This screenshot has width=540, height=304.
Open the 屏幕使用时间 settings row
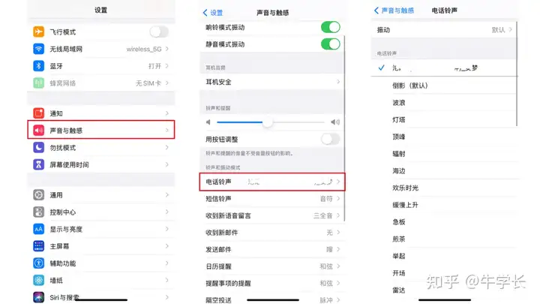tap(101, 164)
